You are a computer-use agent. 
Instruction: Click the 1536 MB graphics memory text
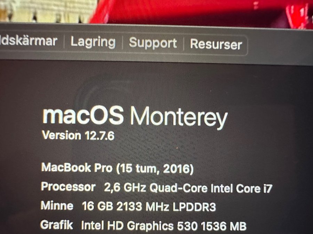pos(224,226)
